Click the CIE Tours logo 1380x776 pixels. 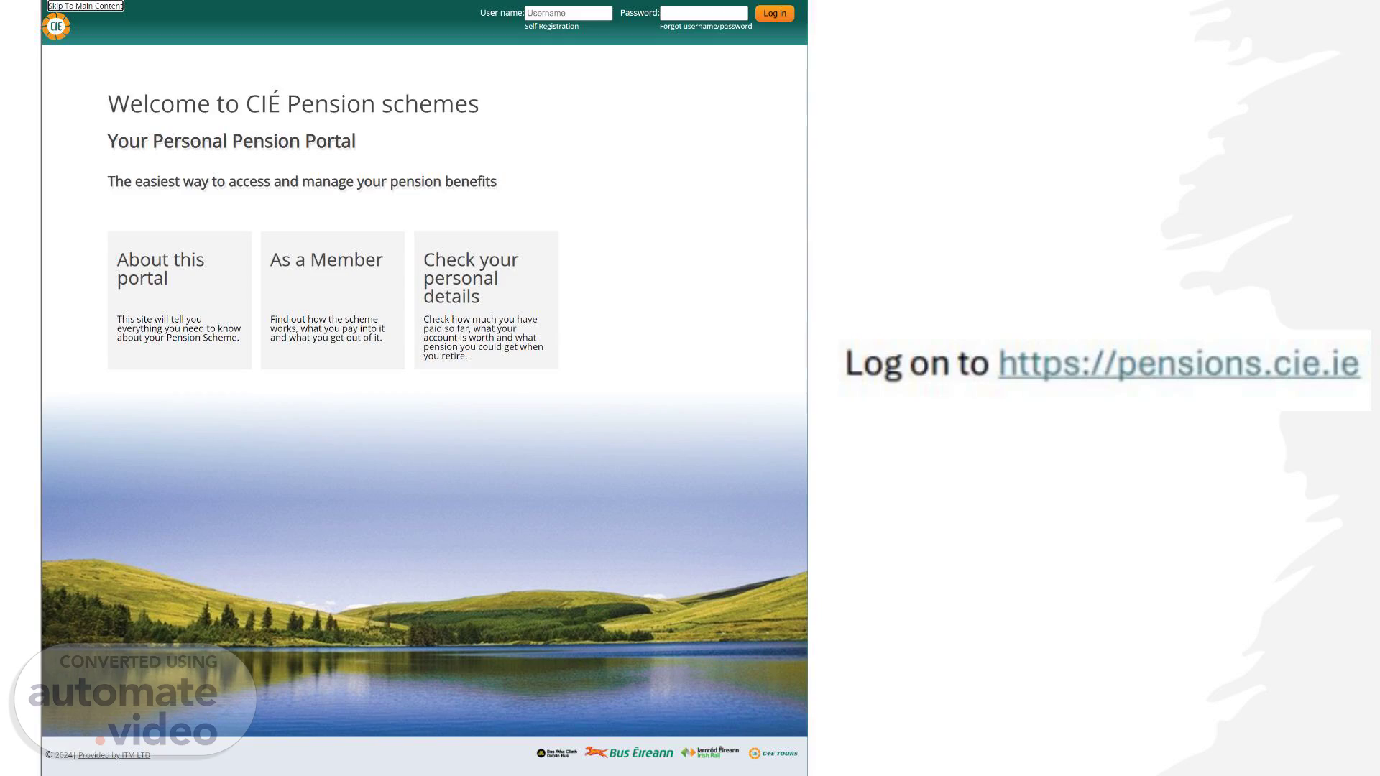click(x=773, y=753)
